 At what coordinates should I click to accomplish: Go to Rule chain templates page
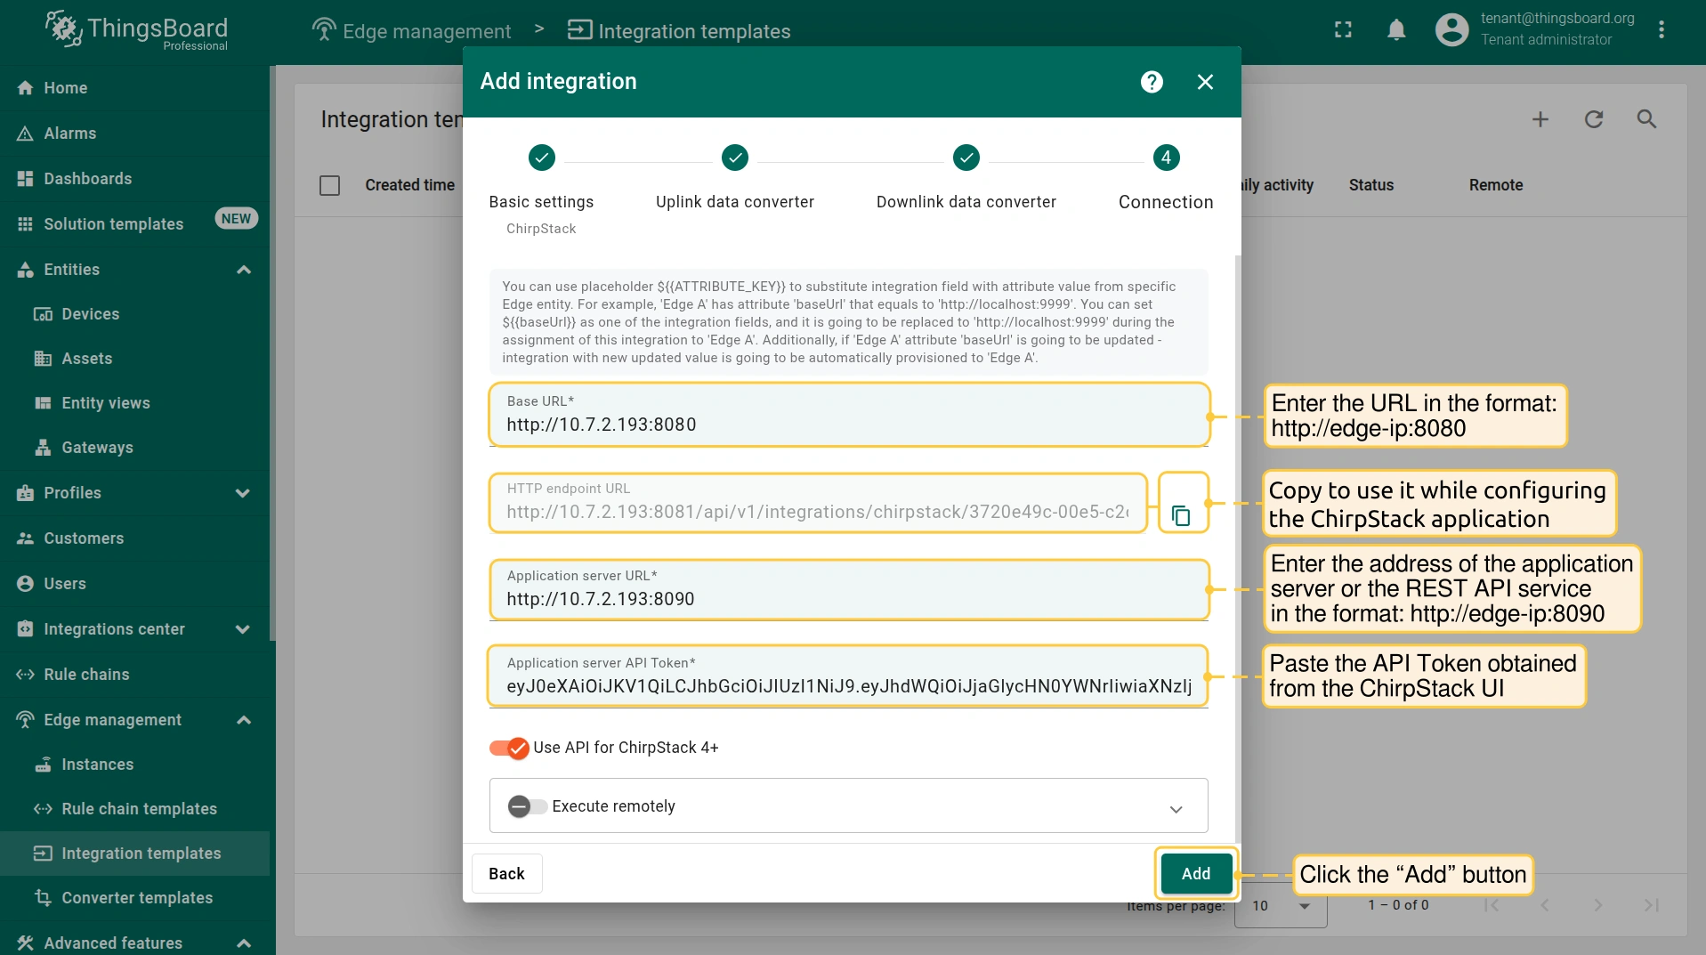(139, 809)
